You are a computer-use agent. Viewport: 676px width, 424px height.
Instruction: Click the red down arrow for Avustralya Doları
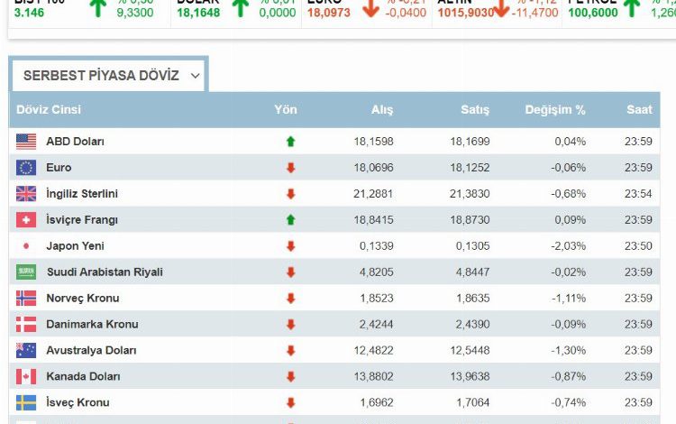290,350
